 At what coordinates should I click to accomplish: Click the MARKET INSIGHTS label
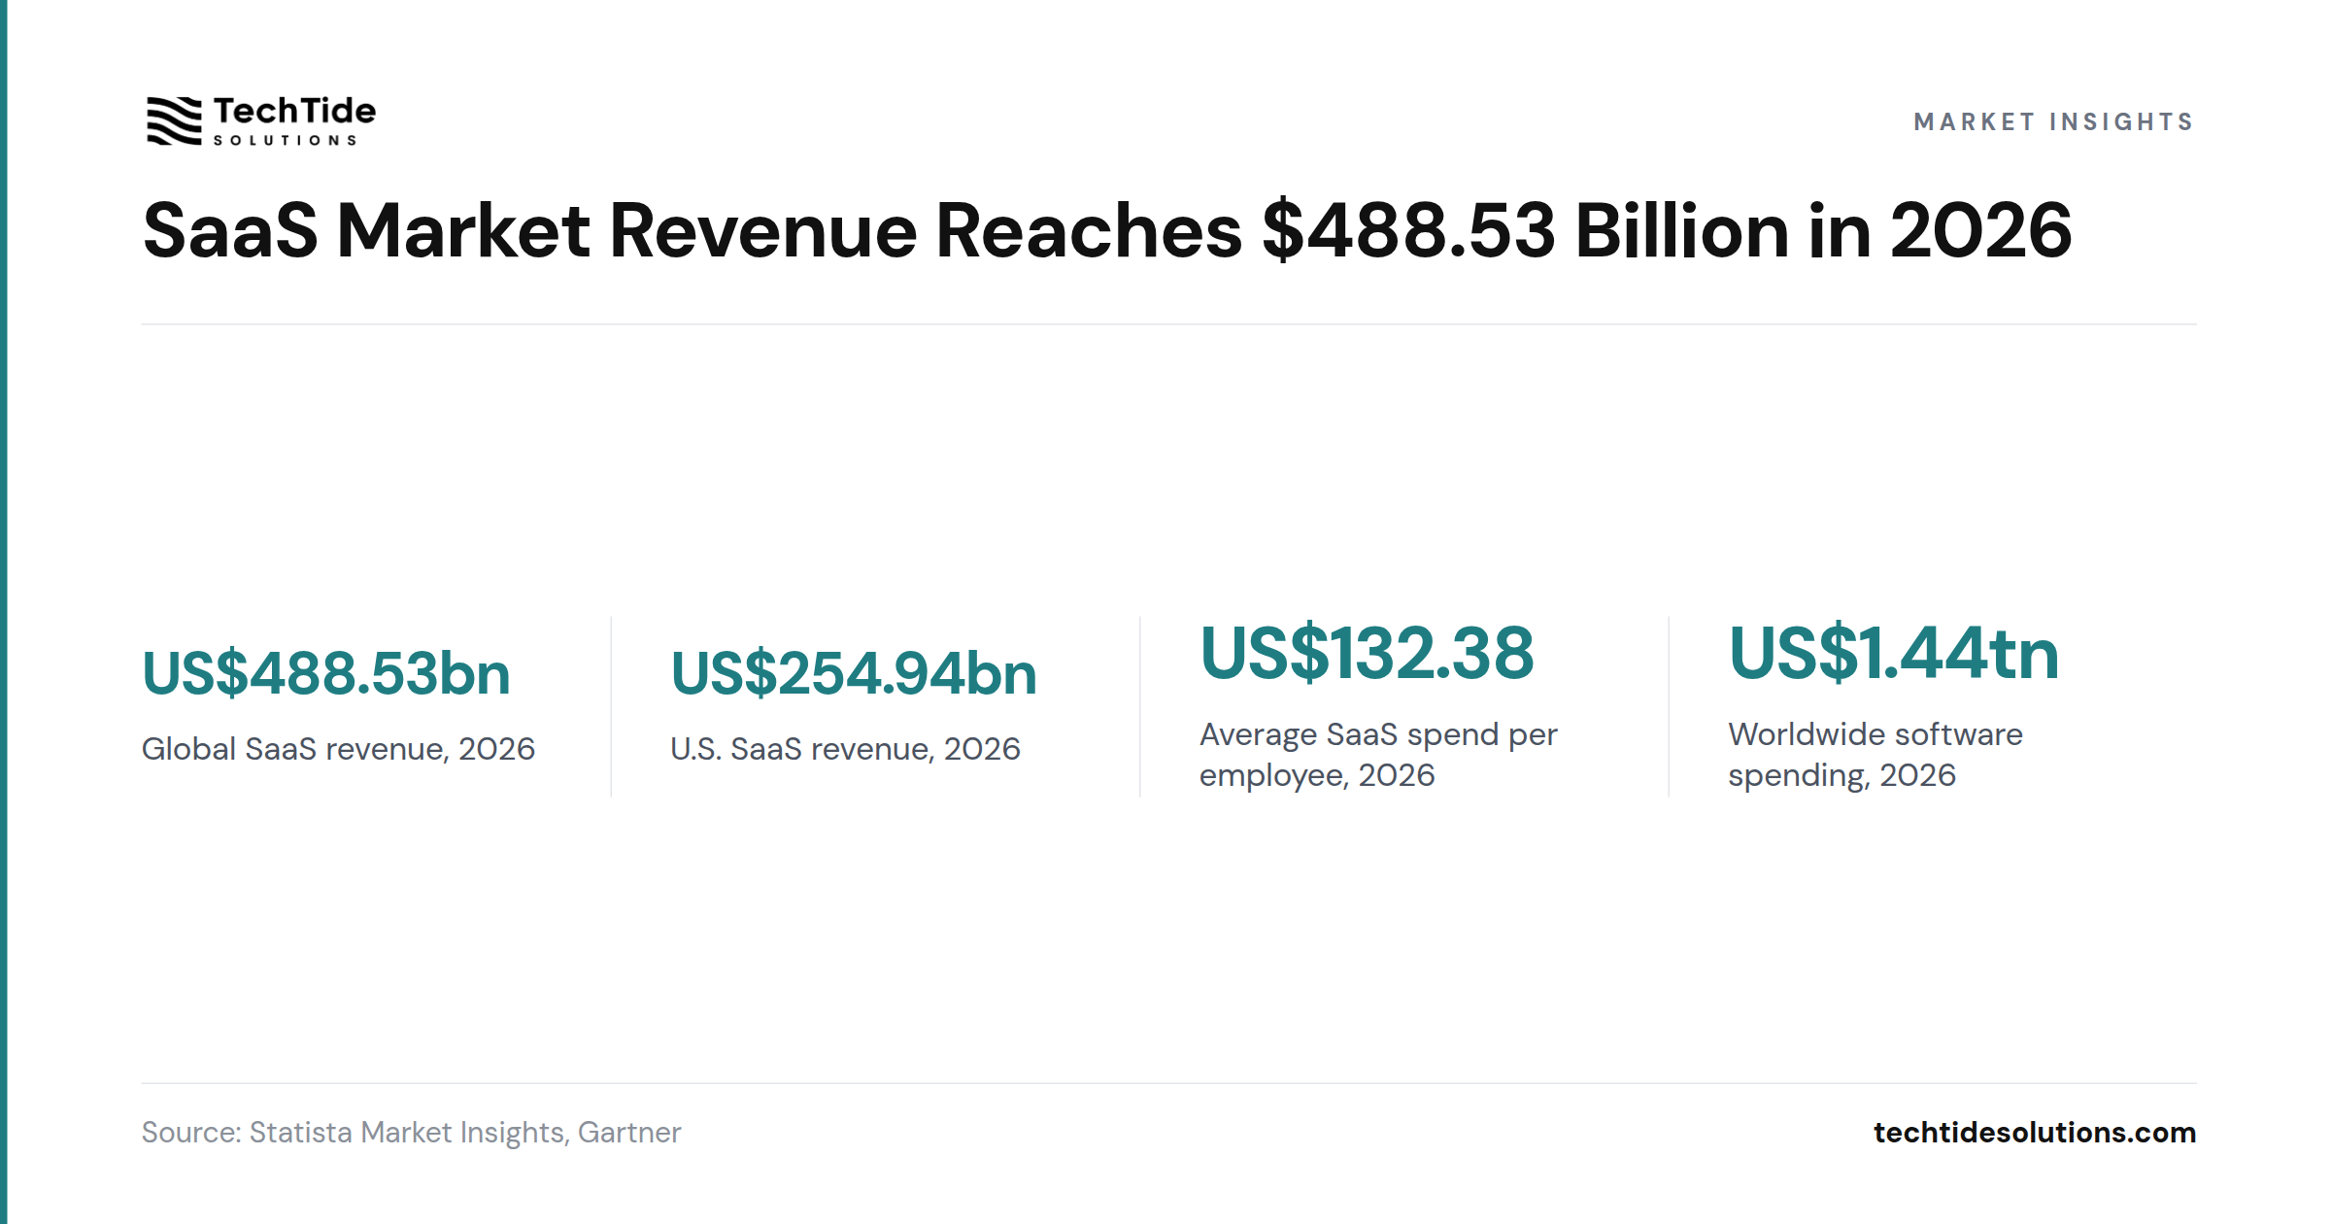coord(2053,121)
